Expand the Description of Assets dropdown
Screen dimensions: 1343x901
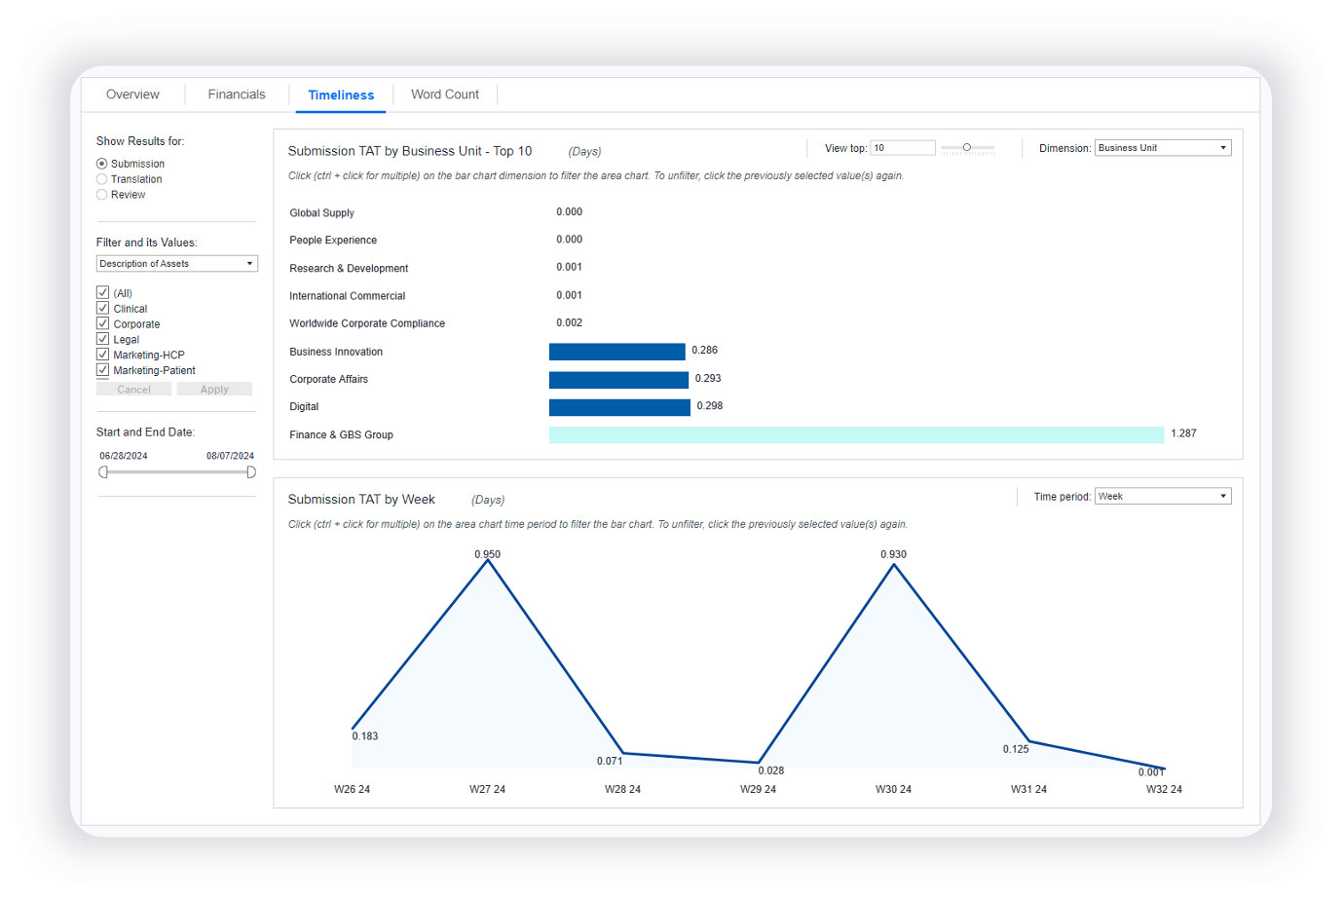[x=176, y=264]
